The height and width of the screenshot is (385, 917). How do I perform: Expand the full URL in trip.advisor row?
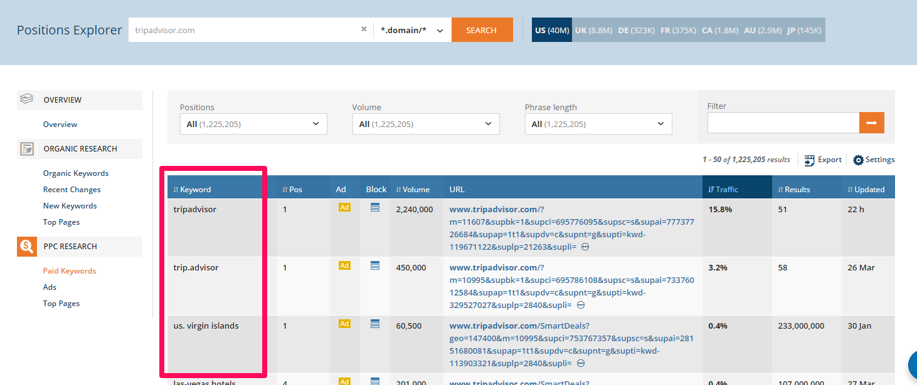coord(581,305)
